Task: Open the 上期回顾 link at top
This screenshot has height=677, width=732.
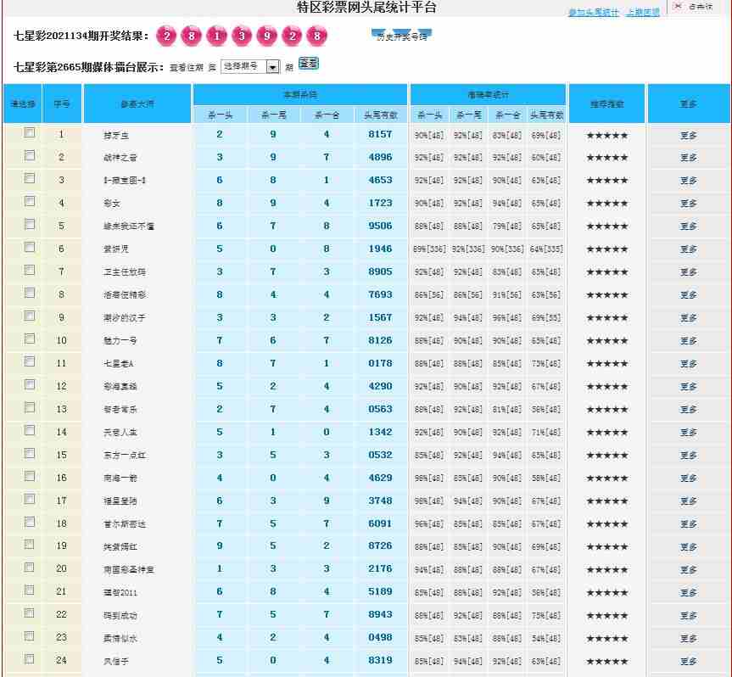Action: click(x=642, y=13)
